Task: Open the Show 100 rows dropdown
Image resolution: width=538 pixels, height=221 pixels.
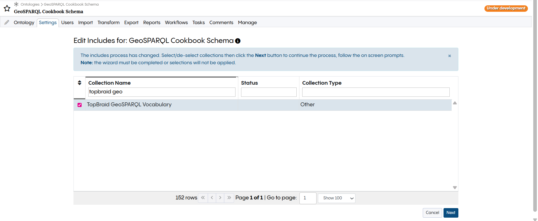Action: click(x=336, y=198)
